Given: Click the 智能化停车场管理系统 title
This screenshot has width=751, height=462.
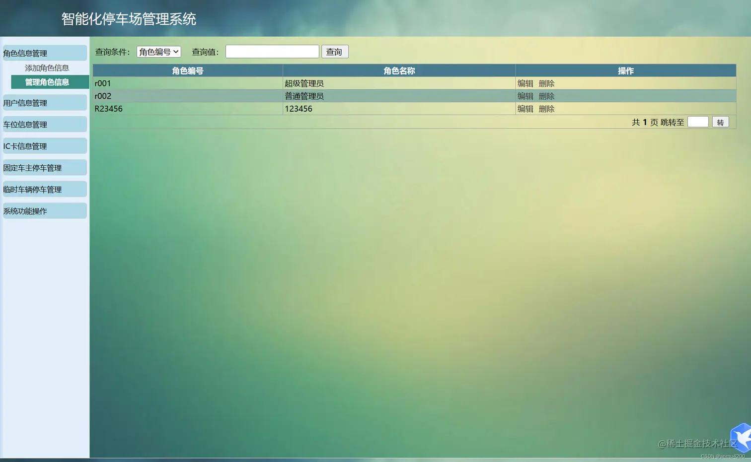Looking at the screenshot, I should 129,19.
